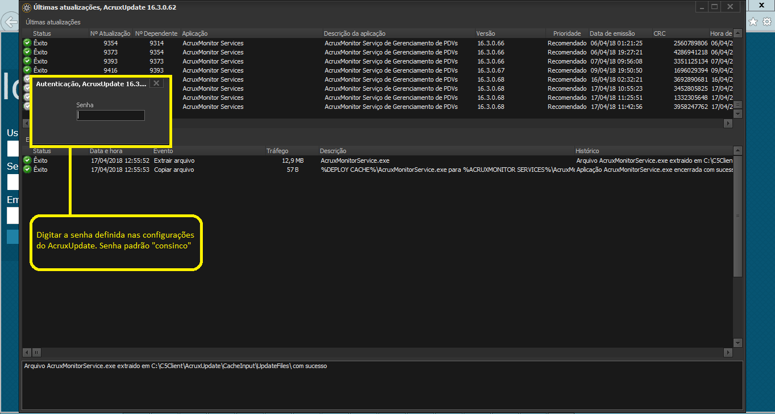The image size is (775, 414).
Task: Click CRC value 1696029394
Action: coord(690,70)
